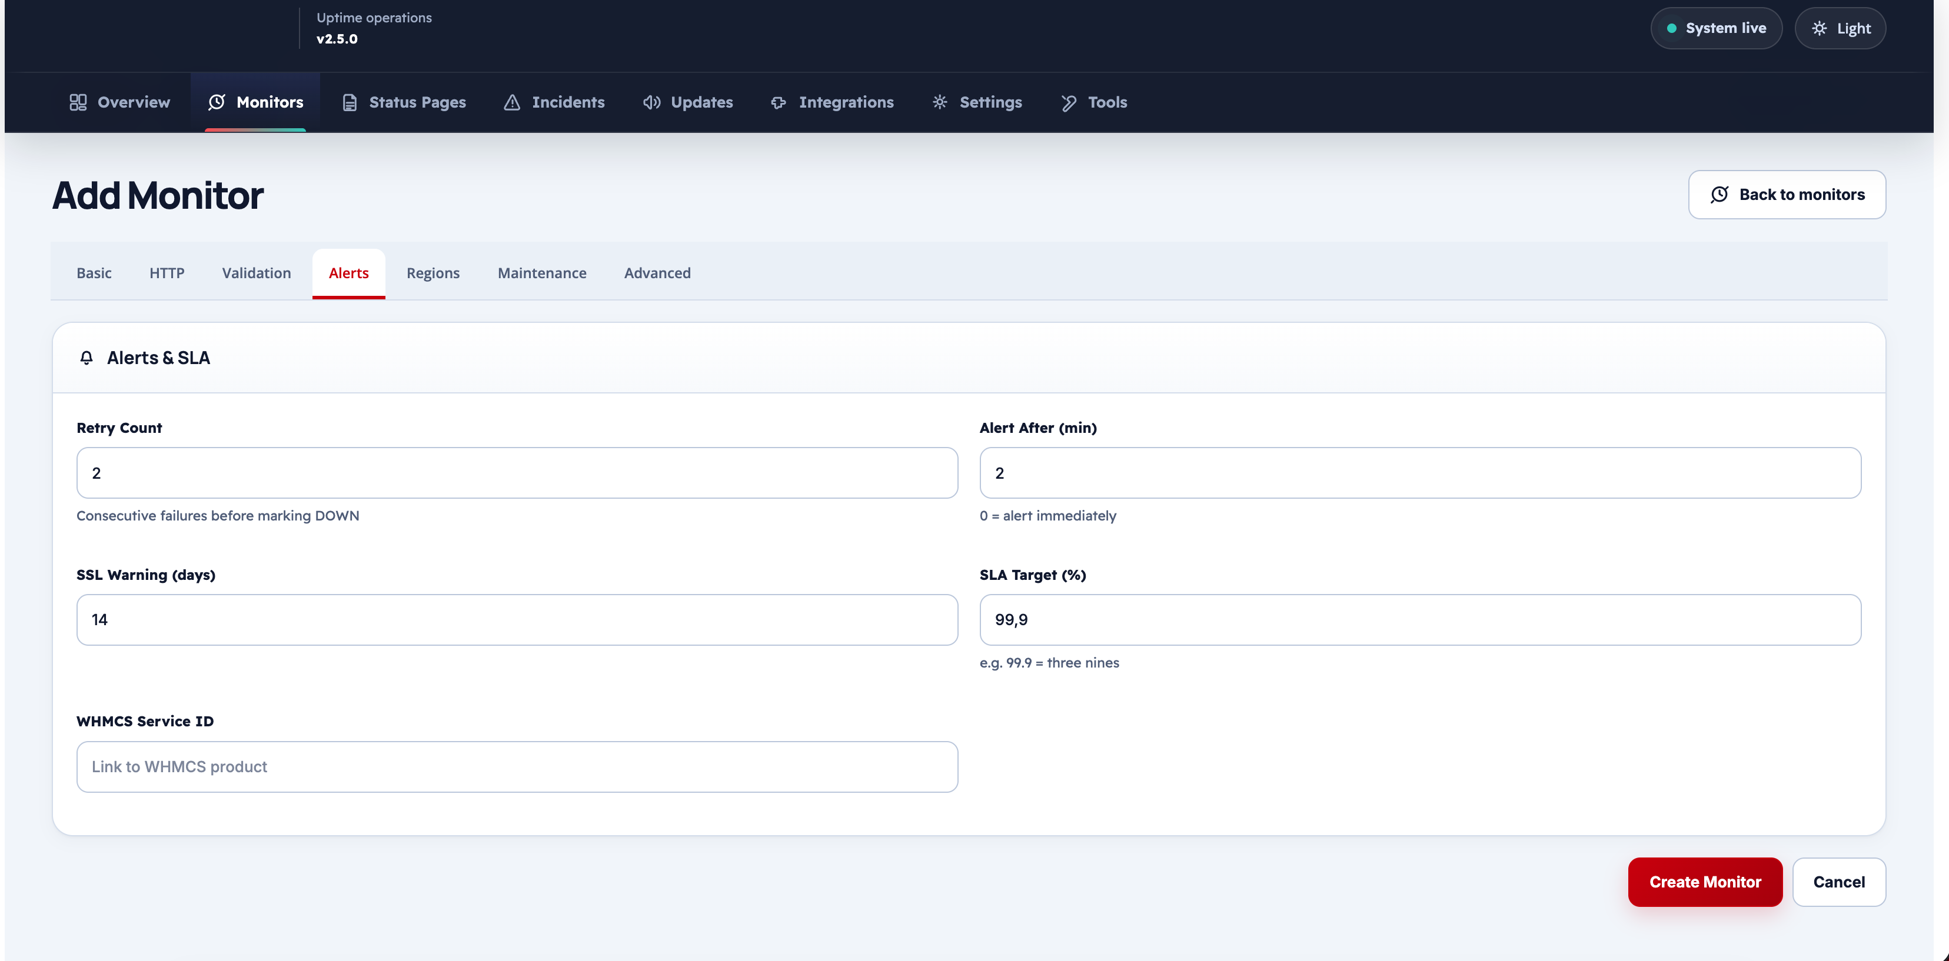Screen dimensions: 1949x961
Task: Click the Integrations puzzle icon
Action: [x=779, y=103]
